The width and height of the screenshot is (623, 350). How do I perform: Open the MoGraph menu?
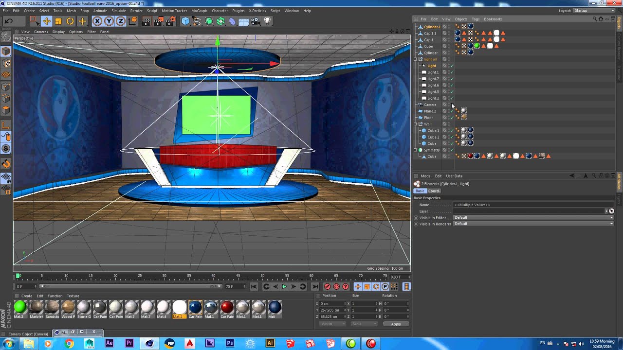199,11
